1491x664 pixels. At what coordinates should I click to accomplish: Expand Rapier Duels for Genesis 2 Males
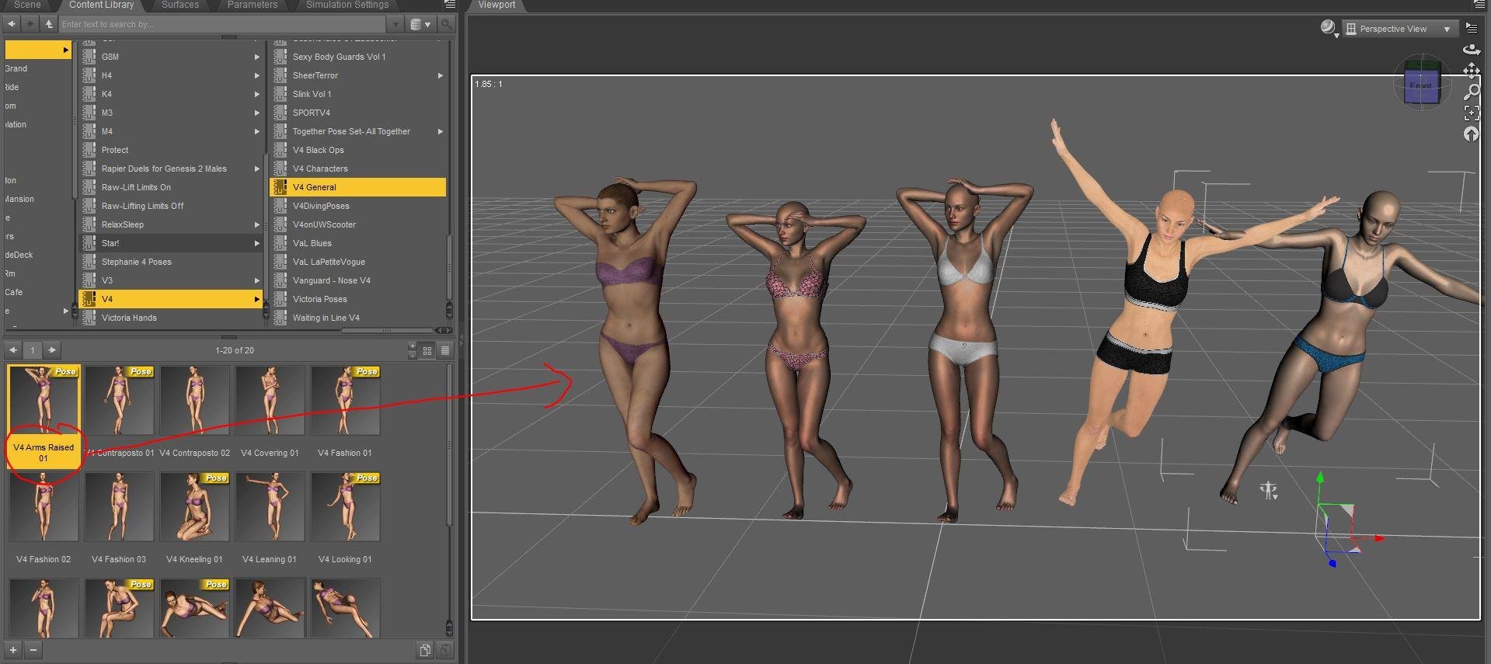(256, 169)
